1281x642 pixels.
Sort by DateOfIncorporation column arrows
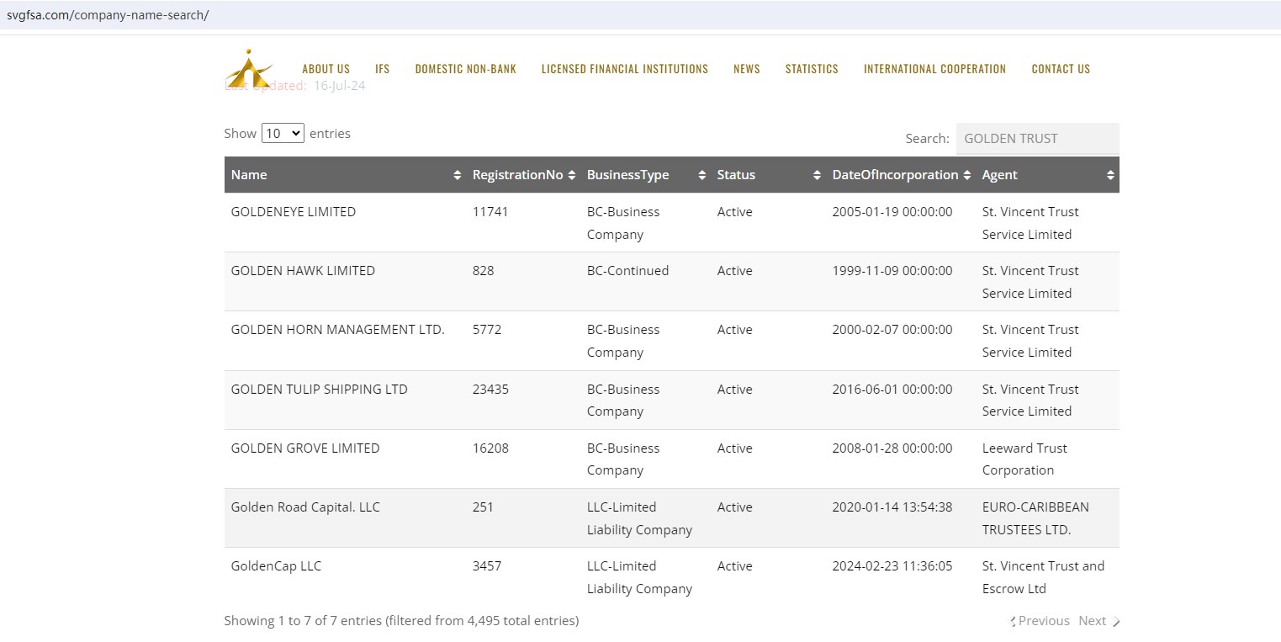968,175
